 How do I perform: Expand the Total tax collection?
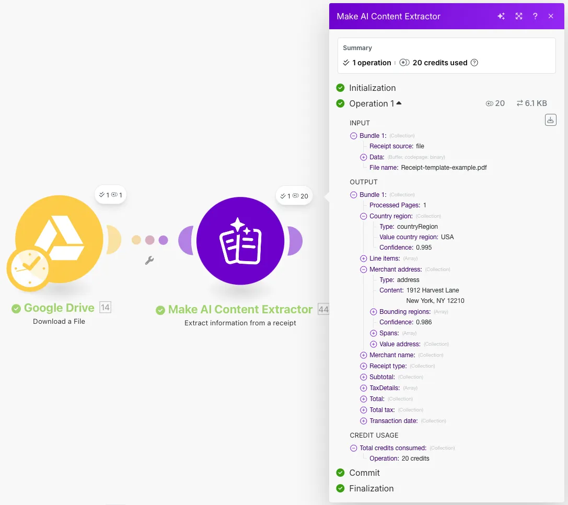pos(363,410)
